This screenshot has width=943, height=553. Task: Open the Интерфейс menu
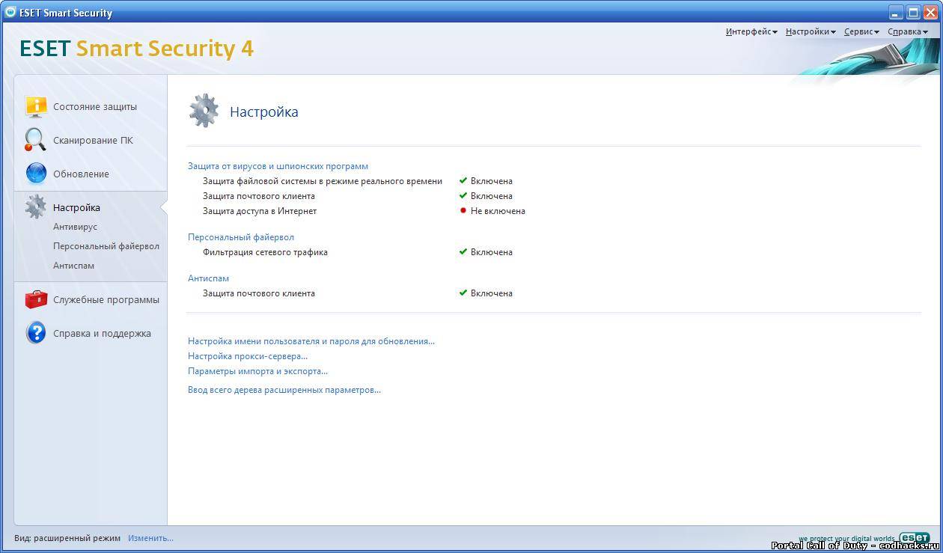pos(751,31)
